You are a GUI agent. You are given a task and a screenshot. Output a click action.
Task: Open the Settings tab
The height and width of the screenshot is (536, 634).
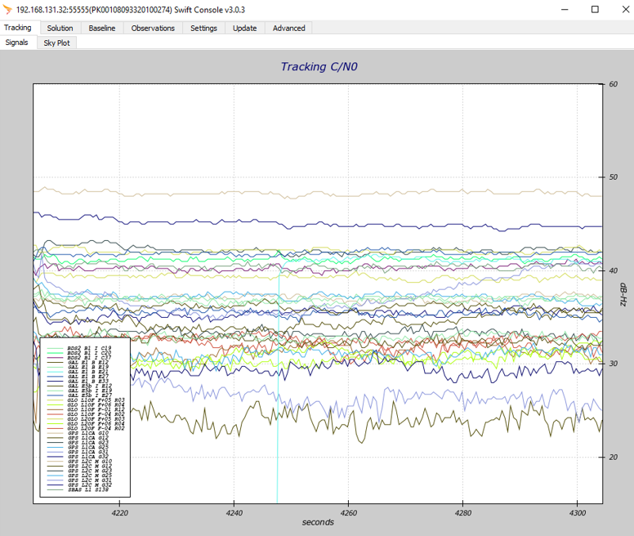(x=203, y=28)
